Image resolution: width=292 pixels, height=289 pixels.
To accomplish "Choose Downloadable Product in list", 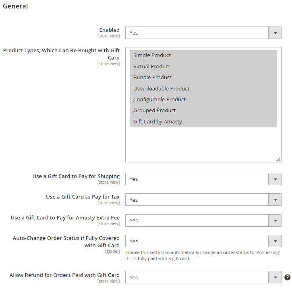I will tap(203, 88).
